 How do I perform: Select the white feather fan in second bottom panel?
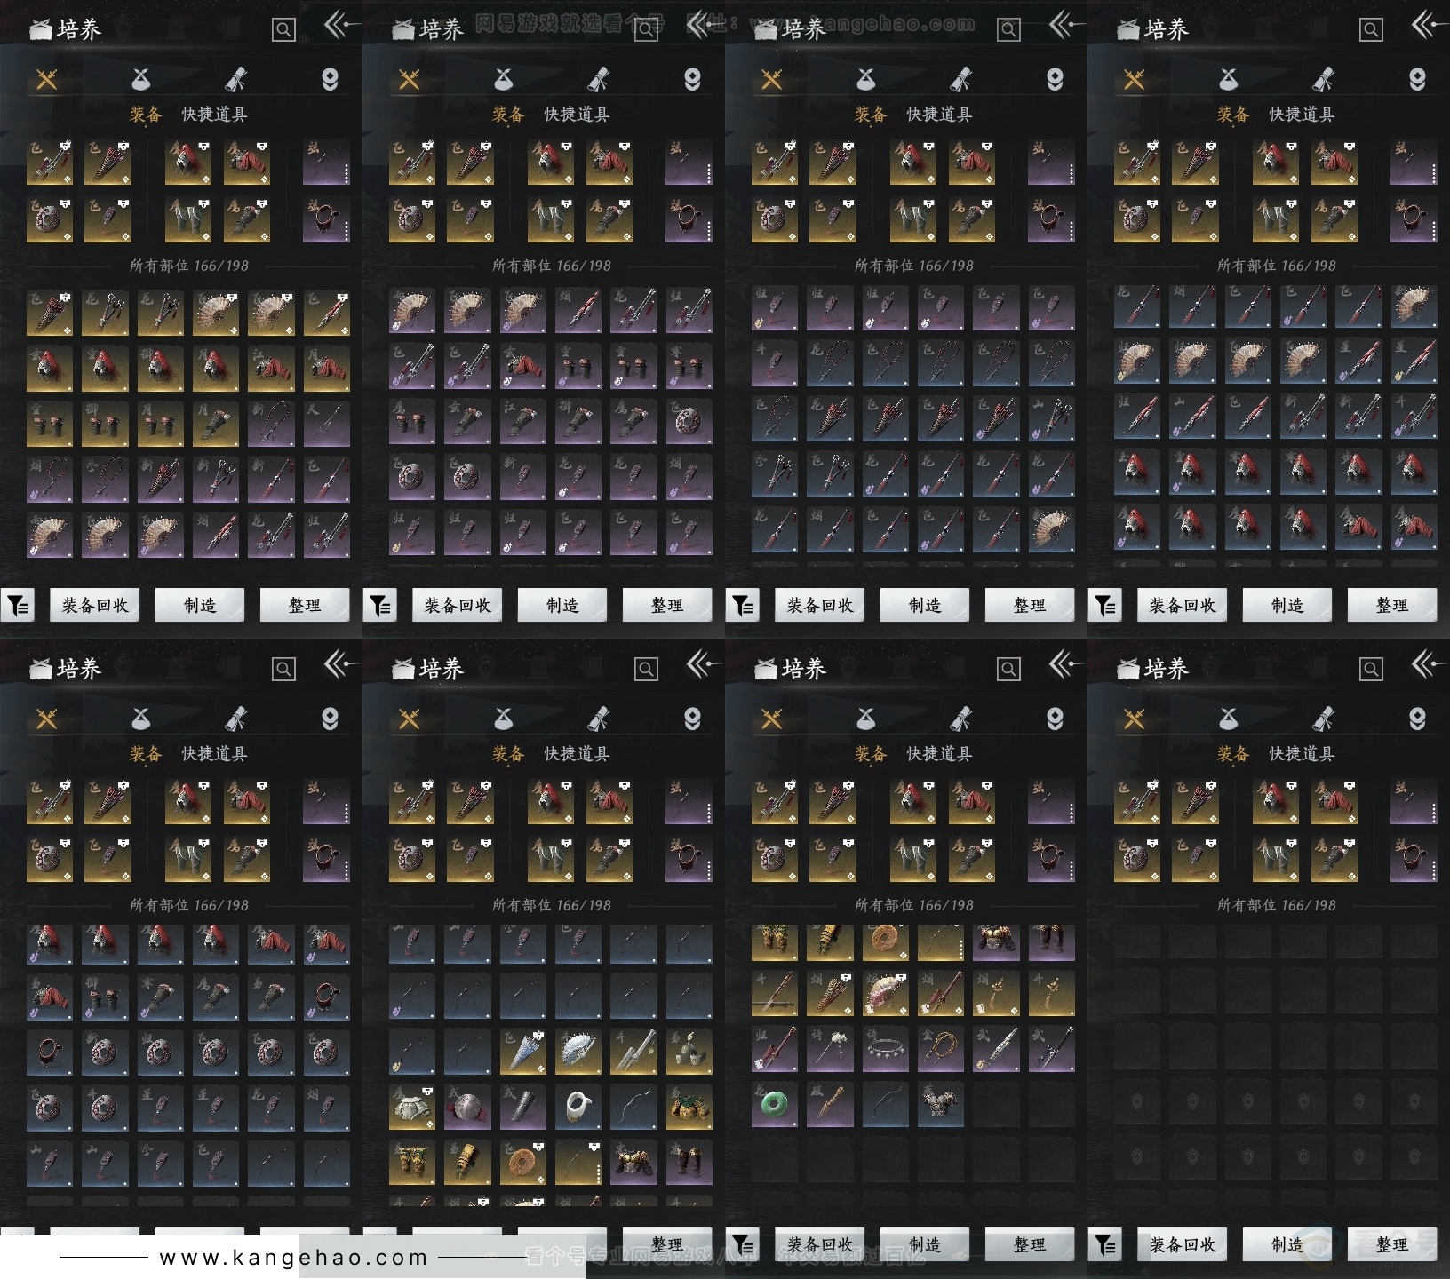click(x=578, y=1052)
